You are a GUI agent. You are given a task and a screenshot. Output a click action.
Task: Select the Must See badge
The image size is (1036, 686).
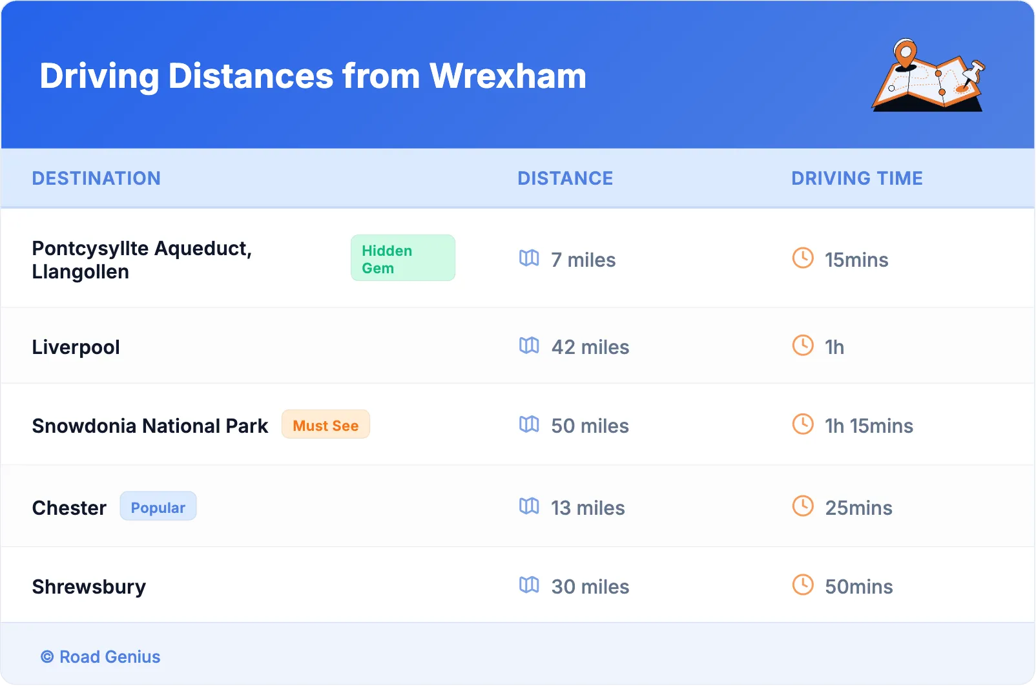coord(326,424)
